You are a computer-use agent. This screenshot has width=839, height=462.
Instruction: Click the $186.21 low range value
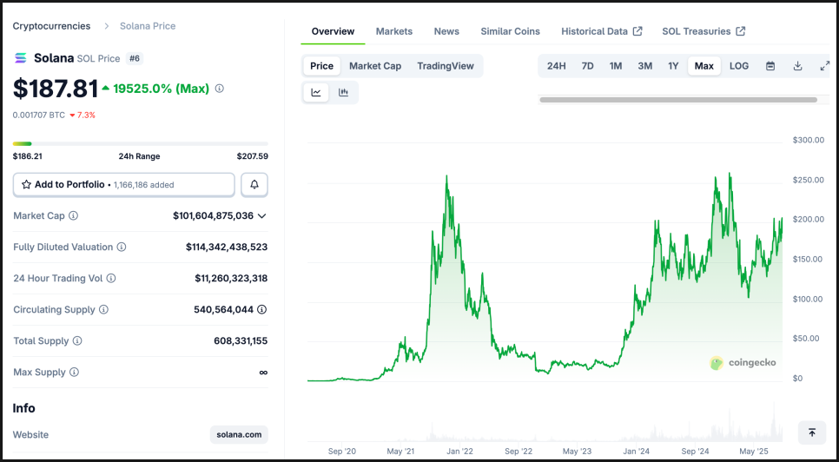27,156
